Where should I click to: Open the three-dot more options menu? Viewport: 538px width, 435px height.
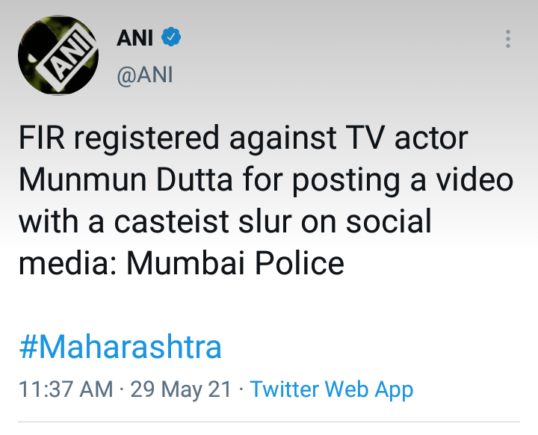(508, 39)
